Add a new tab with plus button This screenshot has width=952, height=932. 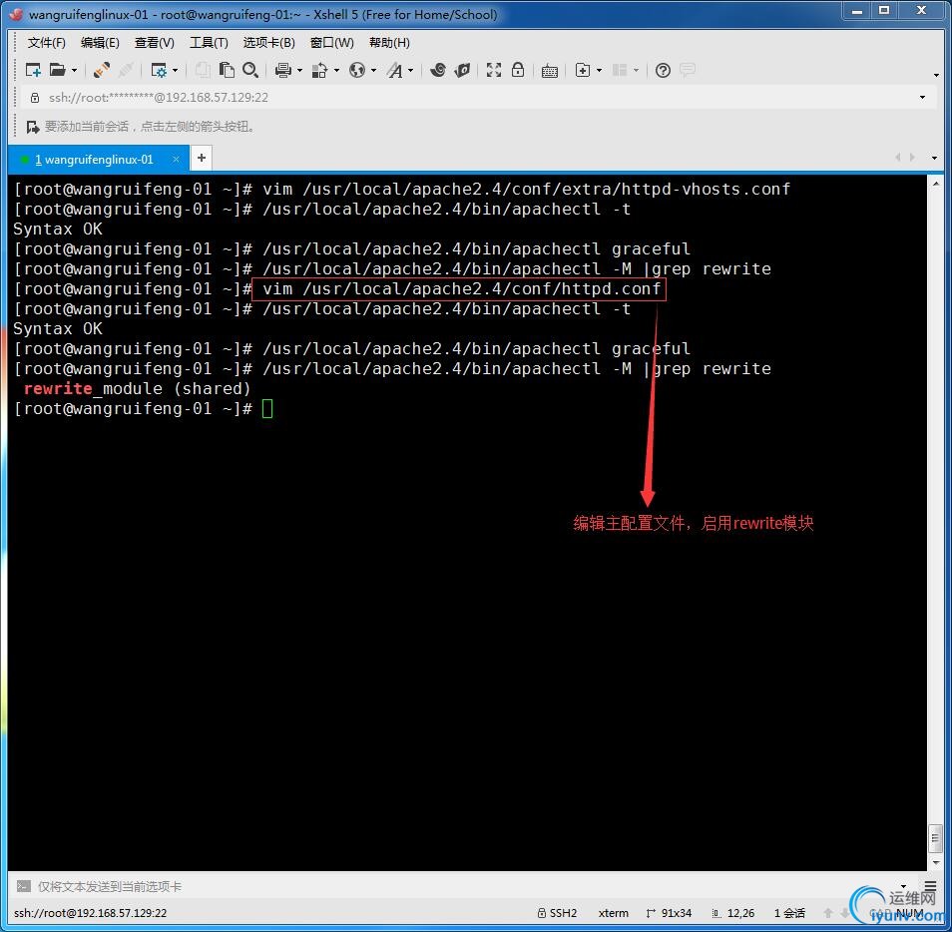point(202,159)
